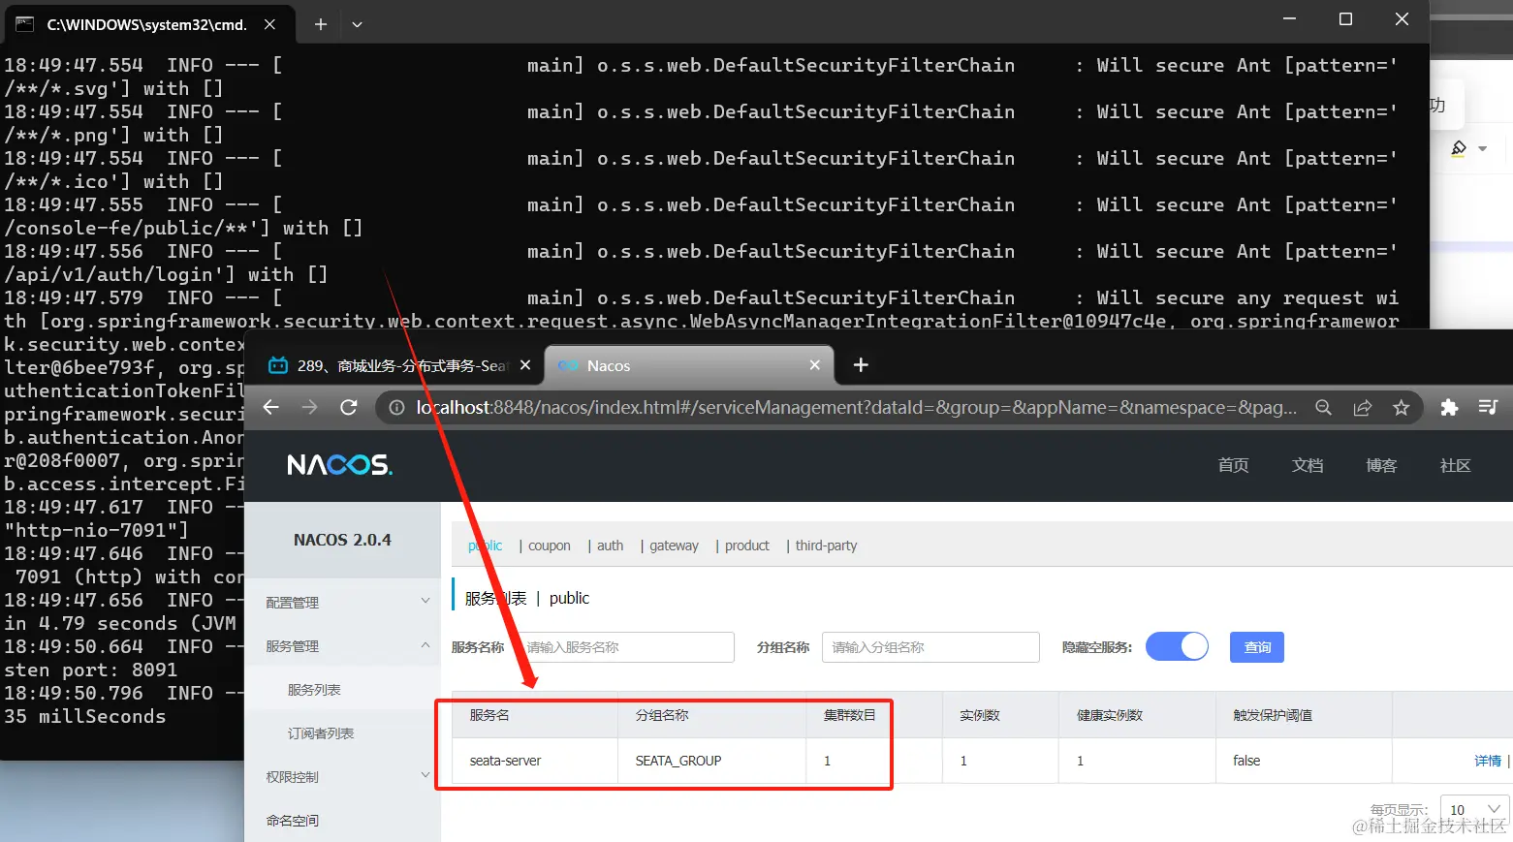Open new browser tab

pos(861,365)
